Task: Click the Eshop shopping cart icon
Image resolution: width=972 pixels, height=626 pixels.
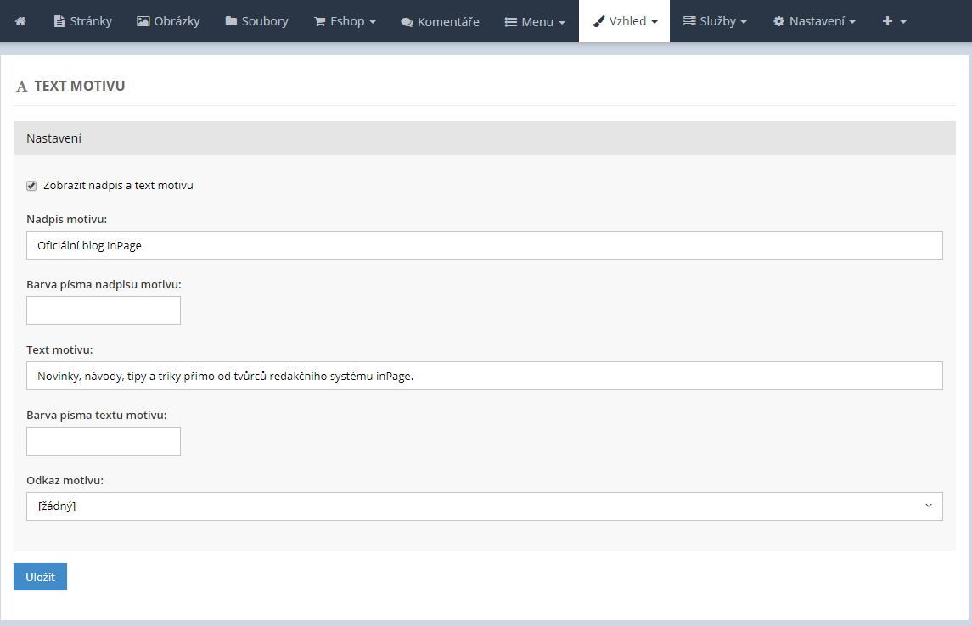Action: [320, 21]
